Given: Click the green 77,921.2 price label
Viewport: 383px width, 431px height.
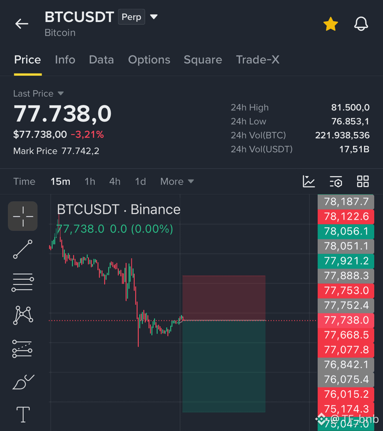Looking at the screenshot, I should [346, 261].
